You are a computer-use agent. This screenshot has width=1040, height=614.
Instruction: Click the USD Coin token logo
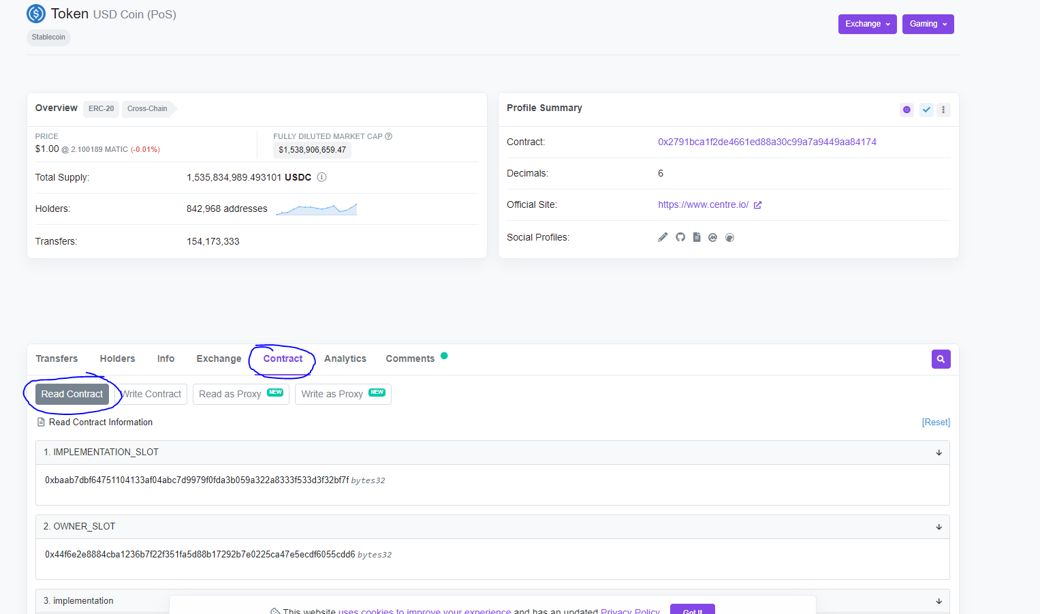coord(36,14)
